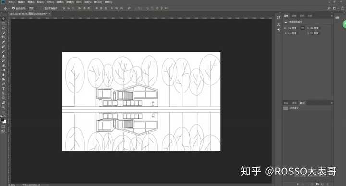Select the Quick Selection tool
346x186 pixels.
3,33
